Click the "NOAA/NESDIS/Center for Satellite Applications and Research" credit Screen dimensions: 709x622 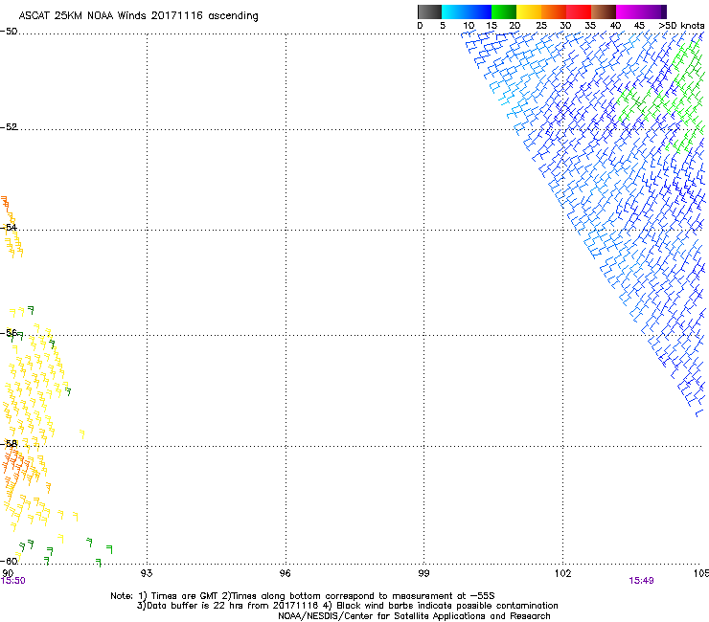click(414, 616)
